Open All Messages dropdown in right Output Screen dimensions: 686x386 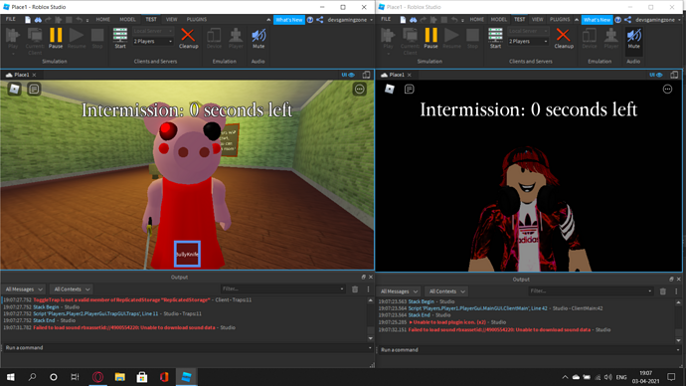399,291
